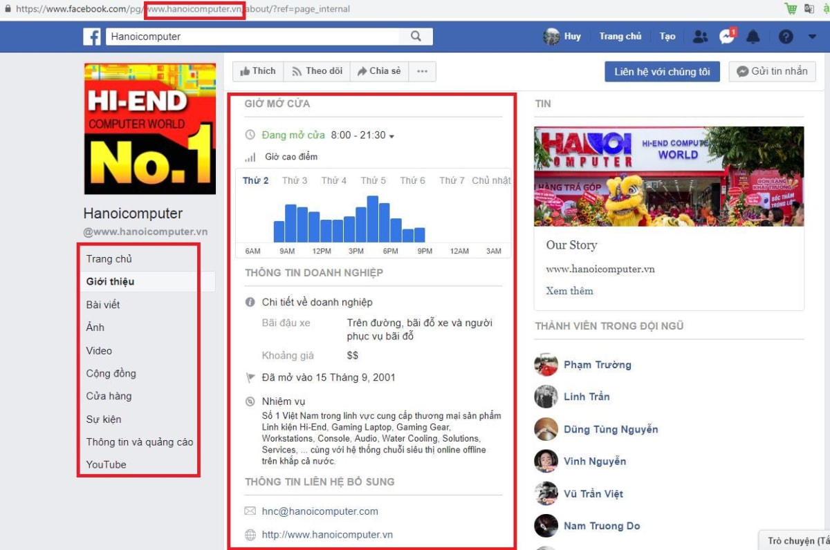Open the Tạo link in top bar
830x550 pixels.
pos(667,37)
